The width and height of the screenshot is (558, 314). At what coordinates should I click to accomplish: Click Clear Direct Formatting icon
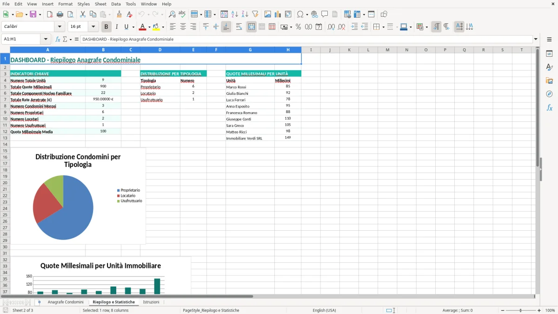click(129, 14)
